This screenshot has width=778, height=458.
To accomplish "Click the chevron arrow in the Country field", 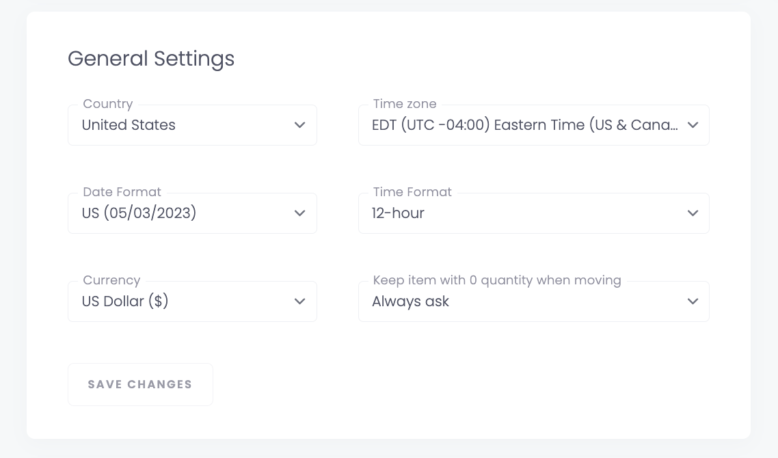I will (299, 125).
